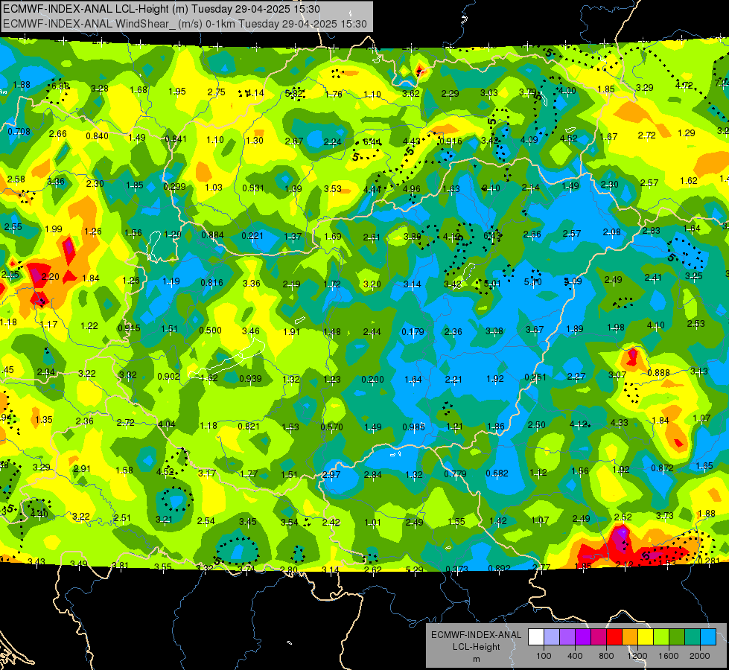Click the wind shear value 5.10
This screenshot has height=670, width=729.
tap(533, 281)
